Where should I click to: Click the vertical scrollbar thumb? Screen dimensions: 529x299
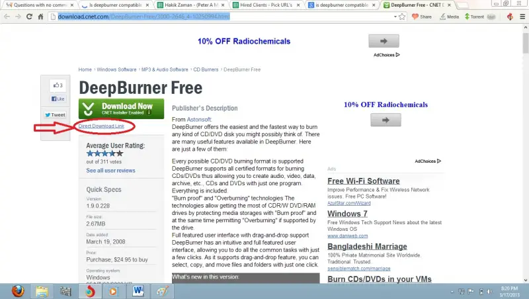pos(525,43)
